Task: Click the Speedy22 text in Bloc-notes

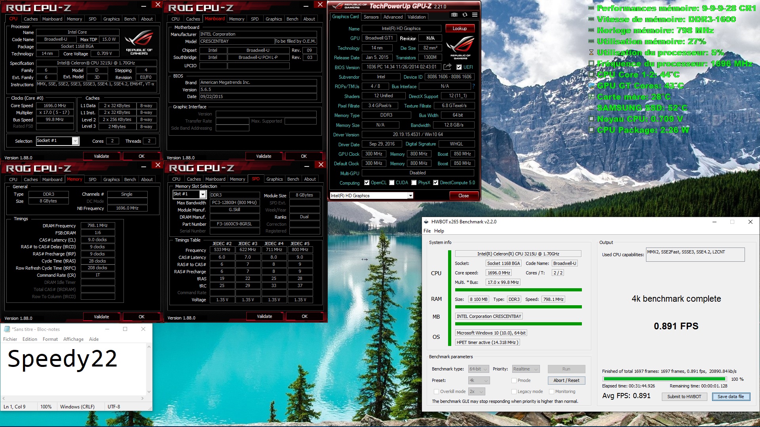Action: pyautogui.click(x=63, y=359)
